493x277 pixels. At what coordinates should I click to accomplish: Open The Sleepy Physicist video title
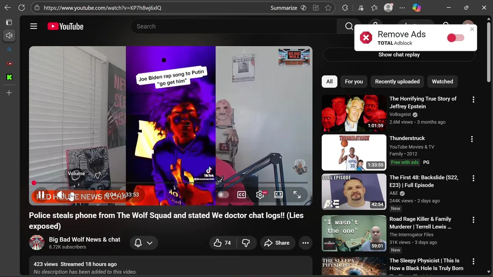[x=426, y=264]
